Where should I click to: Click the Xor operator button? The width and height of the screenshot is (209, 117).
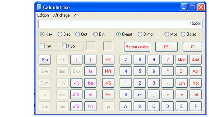pos(196,71)
